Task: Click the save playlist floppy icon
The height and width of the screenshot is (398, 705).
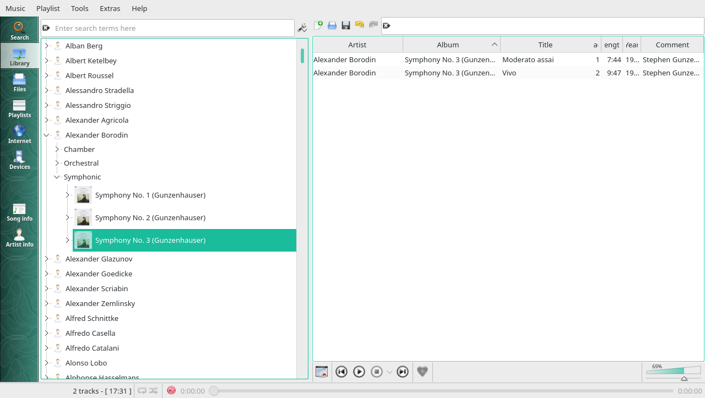Action: point(346,25)
